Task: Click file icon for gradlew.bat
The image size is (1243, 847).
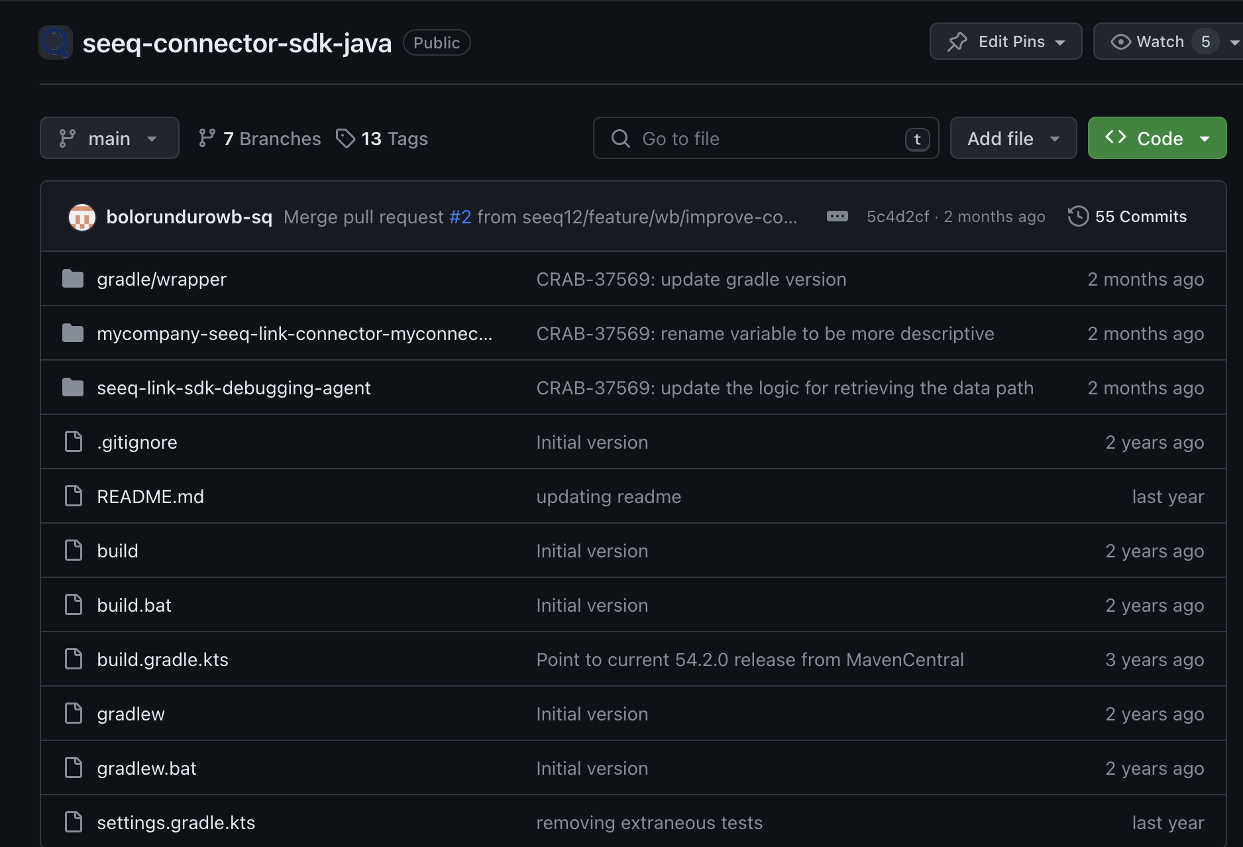Action: pos(74,767)
